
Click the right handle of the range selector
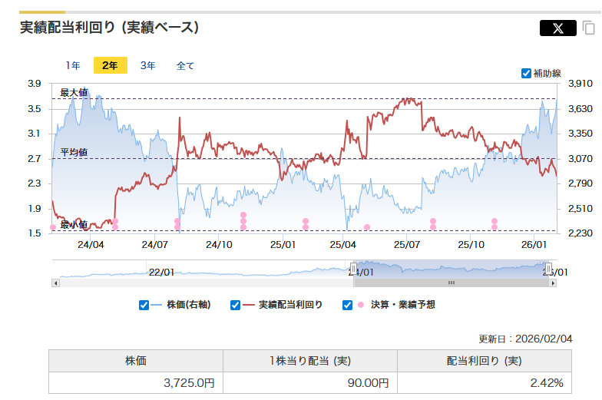click(548, 269)
